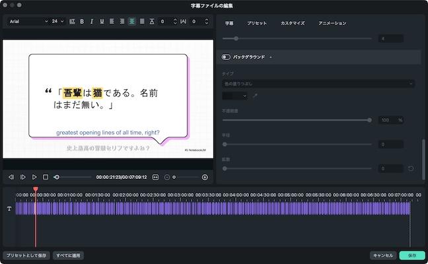Play the subtitle preview
Screen dimensions: 428x264
(x=34, y=178)
